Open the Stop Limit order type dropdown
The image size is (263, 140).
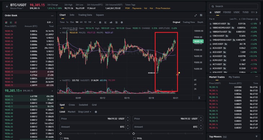pos(85,112)
